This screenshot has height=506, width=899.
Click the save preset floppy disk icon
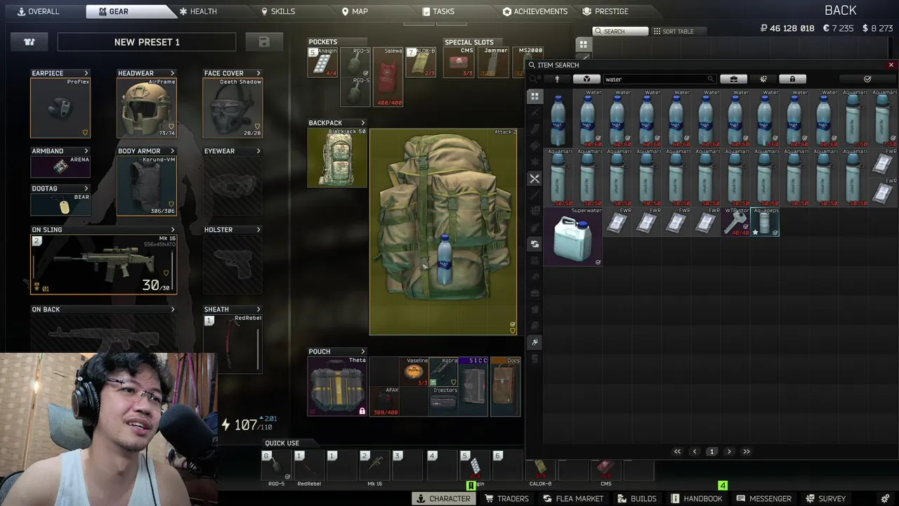(x=264, y=42)
